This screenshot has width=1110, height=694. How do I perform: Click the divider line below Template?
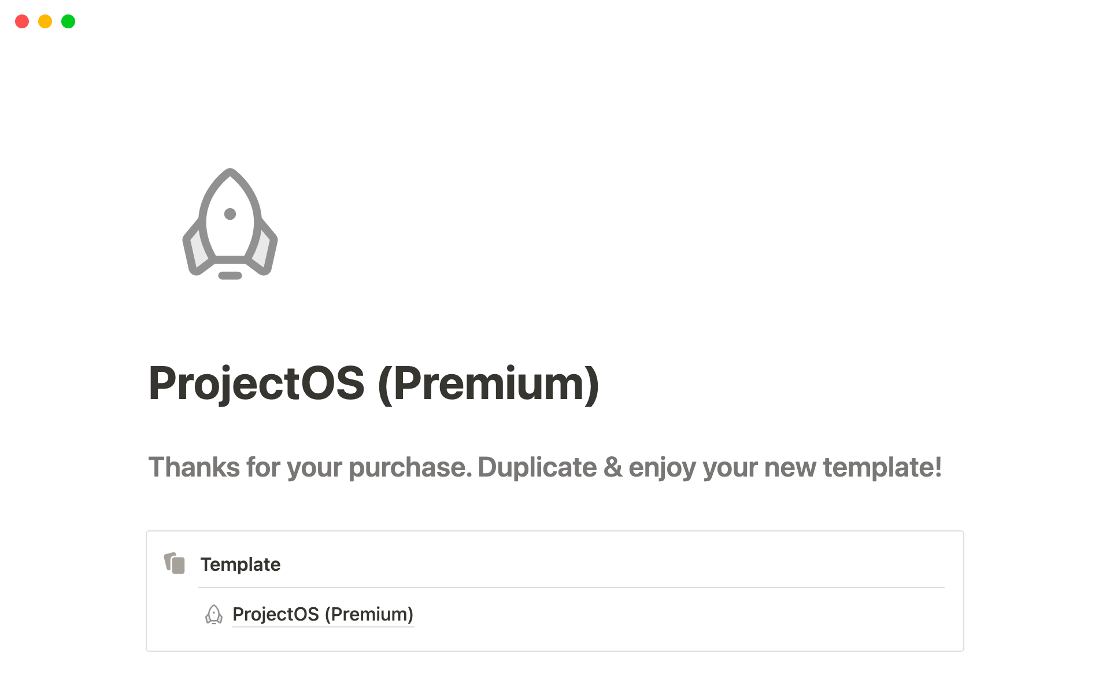pyautogui.click(x=571, y=588)
